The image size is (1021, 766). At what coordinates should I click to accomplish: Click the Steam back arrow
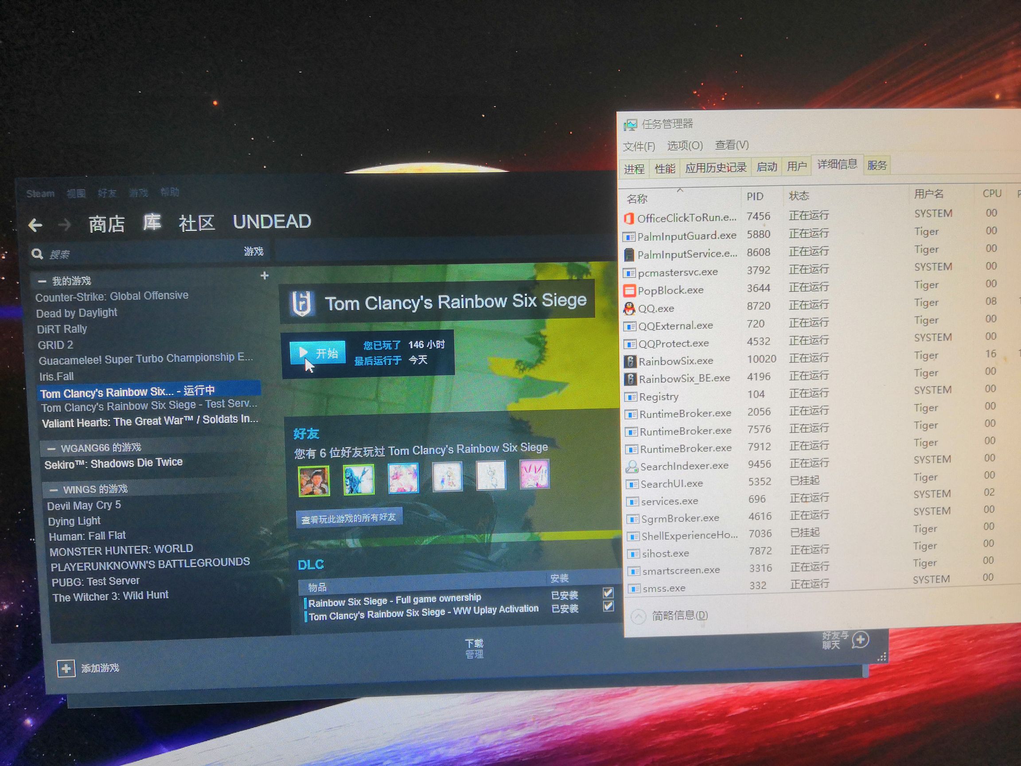(35, 225)
